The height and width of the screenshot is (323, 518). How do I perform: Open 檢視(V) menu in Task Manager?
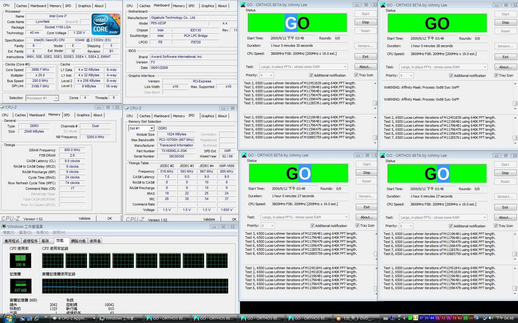42,233
